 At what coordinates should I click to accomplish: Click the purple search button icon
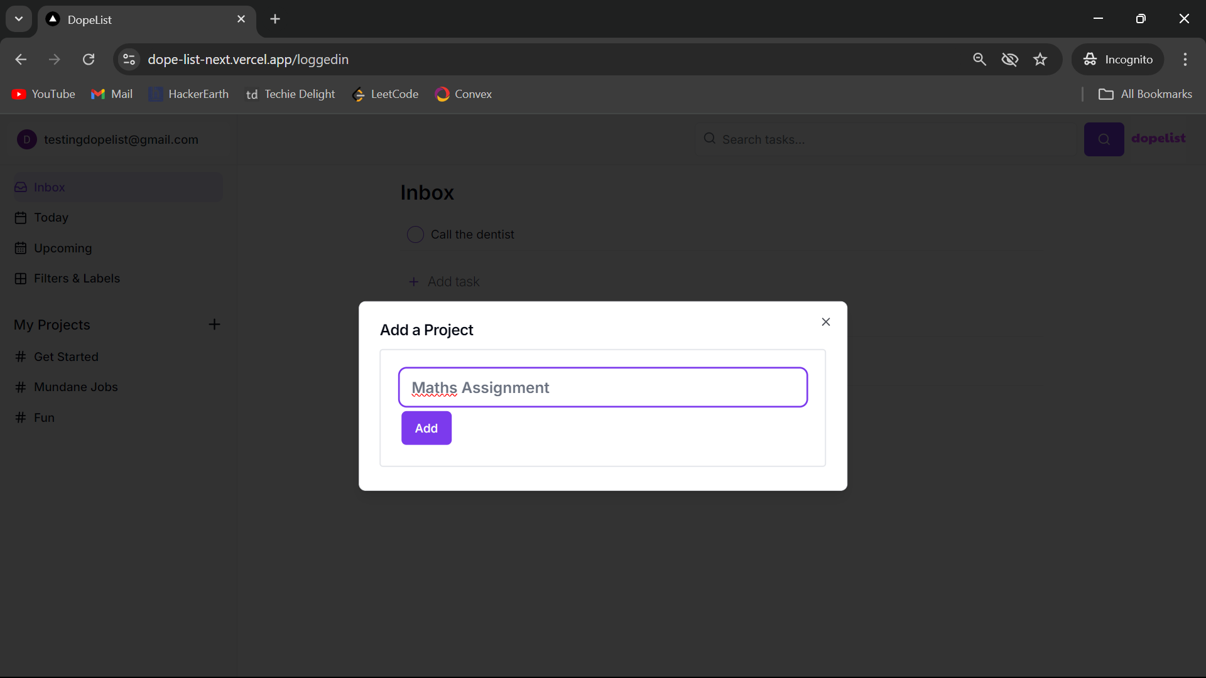point(1104,139)
